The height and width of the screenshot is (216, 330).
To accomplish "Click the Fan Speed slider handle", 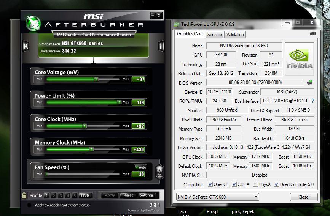I will (x=47, y=174).
